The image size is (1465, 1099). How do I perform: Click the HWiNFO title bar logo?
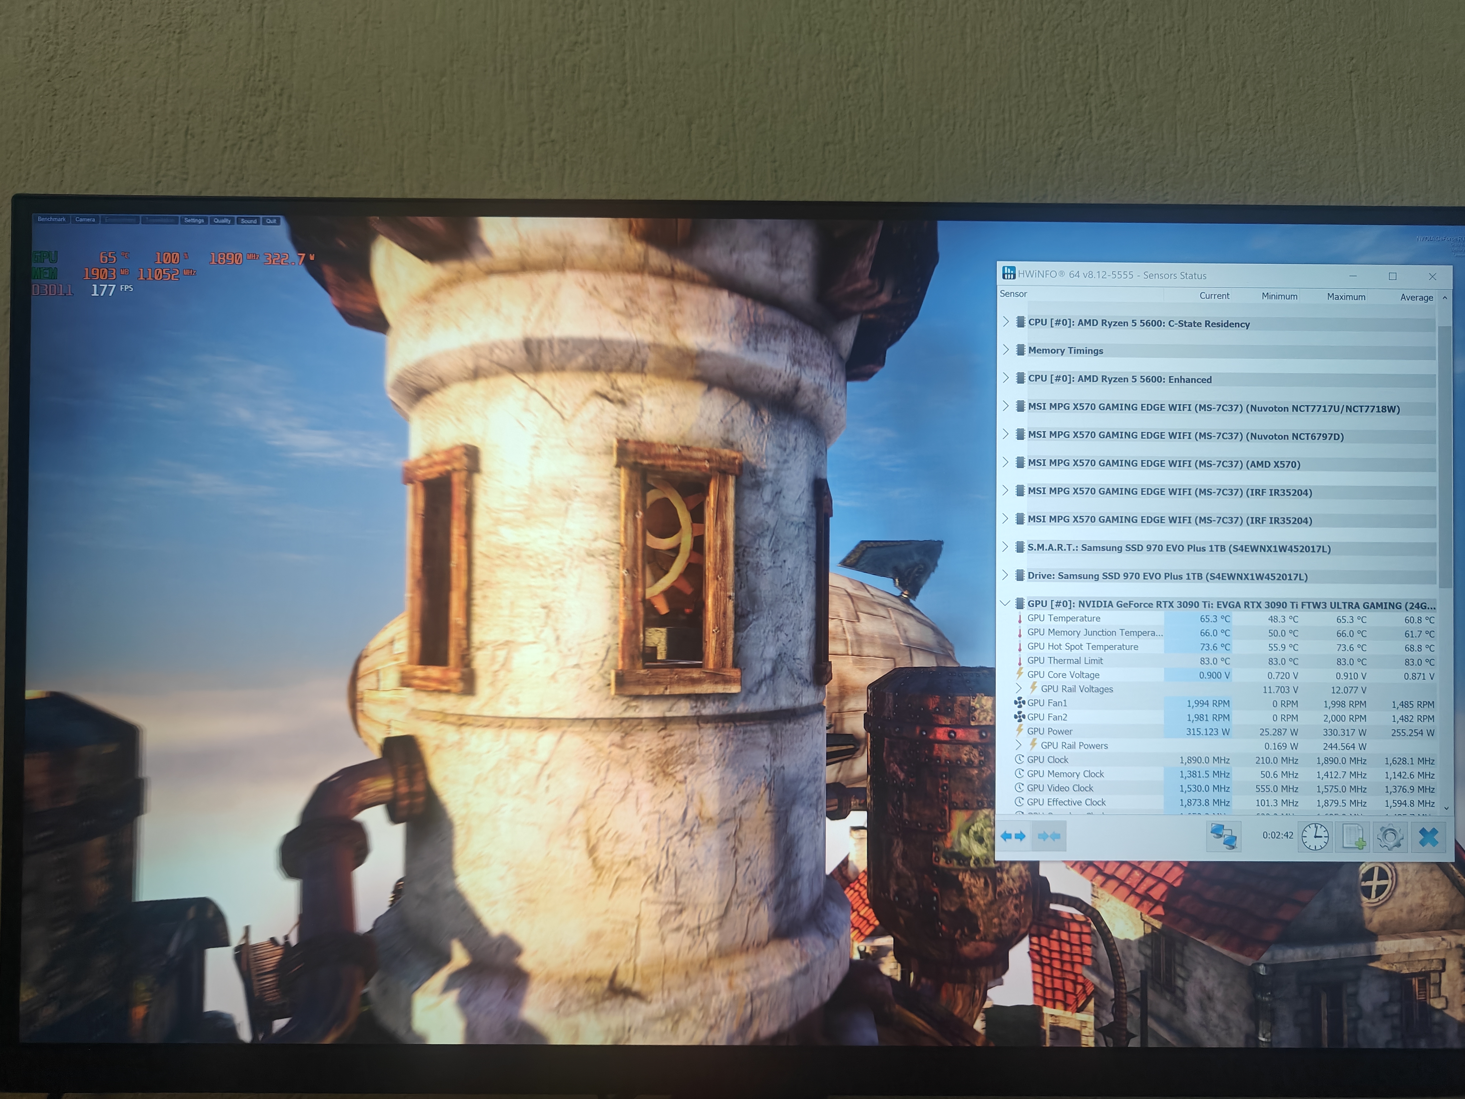pyautogui.click(x=1009, y=273)
